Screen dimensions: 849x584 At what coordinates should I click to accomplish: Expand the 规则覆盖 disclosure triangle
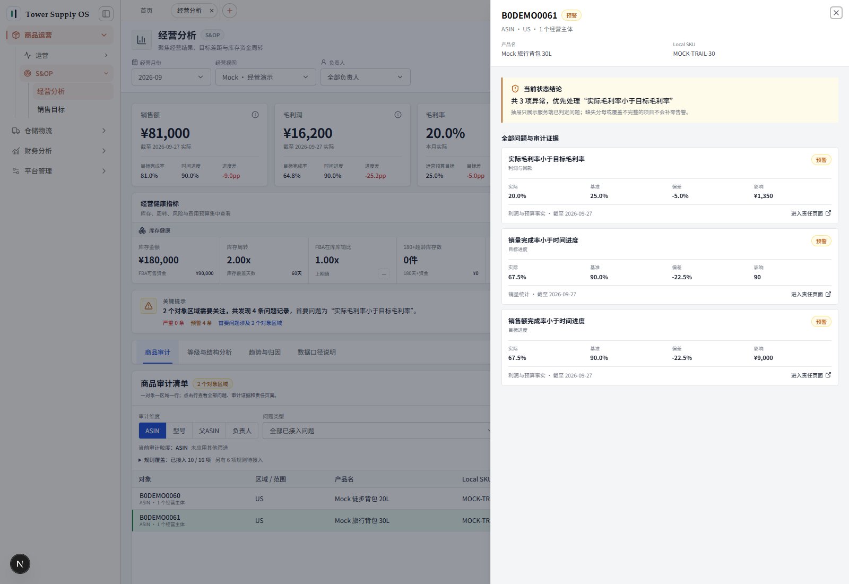click(140, 460)
